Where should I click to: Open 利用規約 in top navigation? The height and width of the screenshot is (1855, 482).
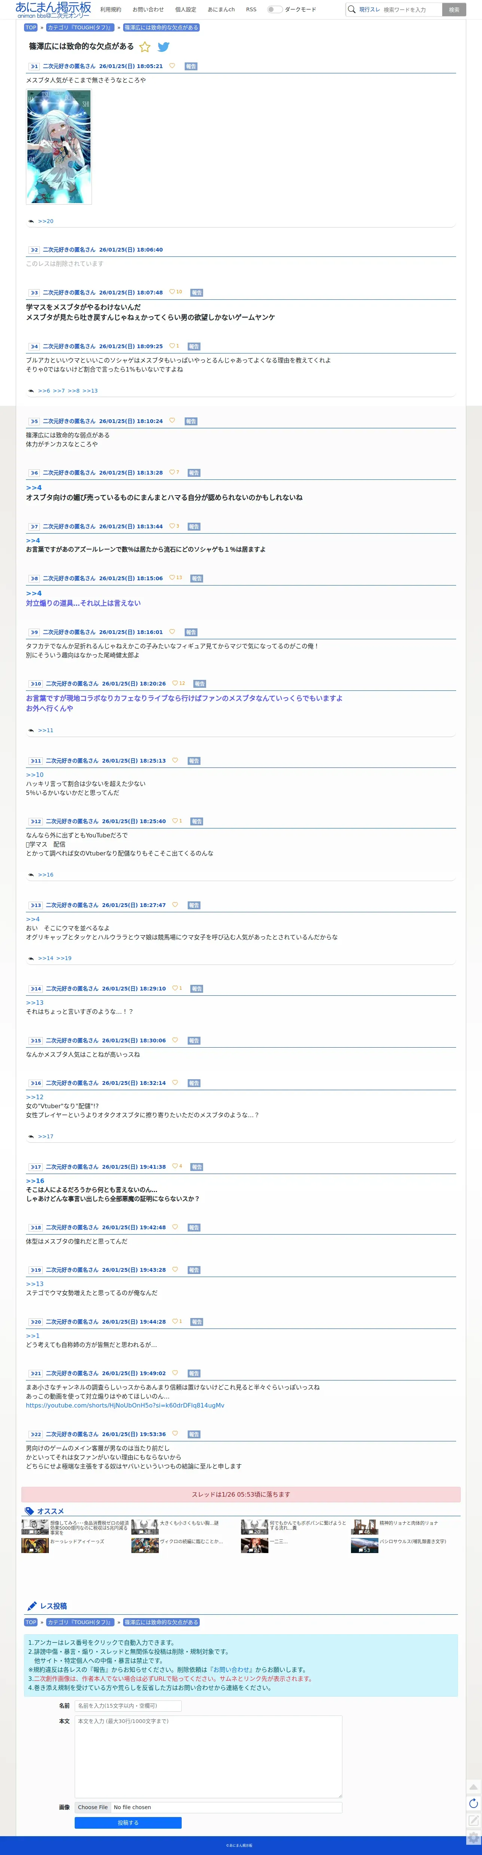(111, 9)
